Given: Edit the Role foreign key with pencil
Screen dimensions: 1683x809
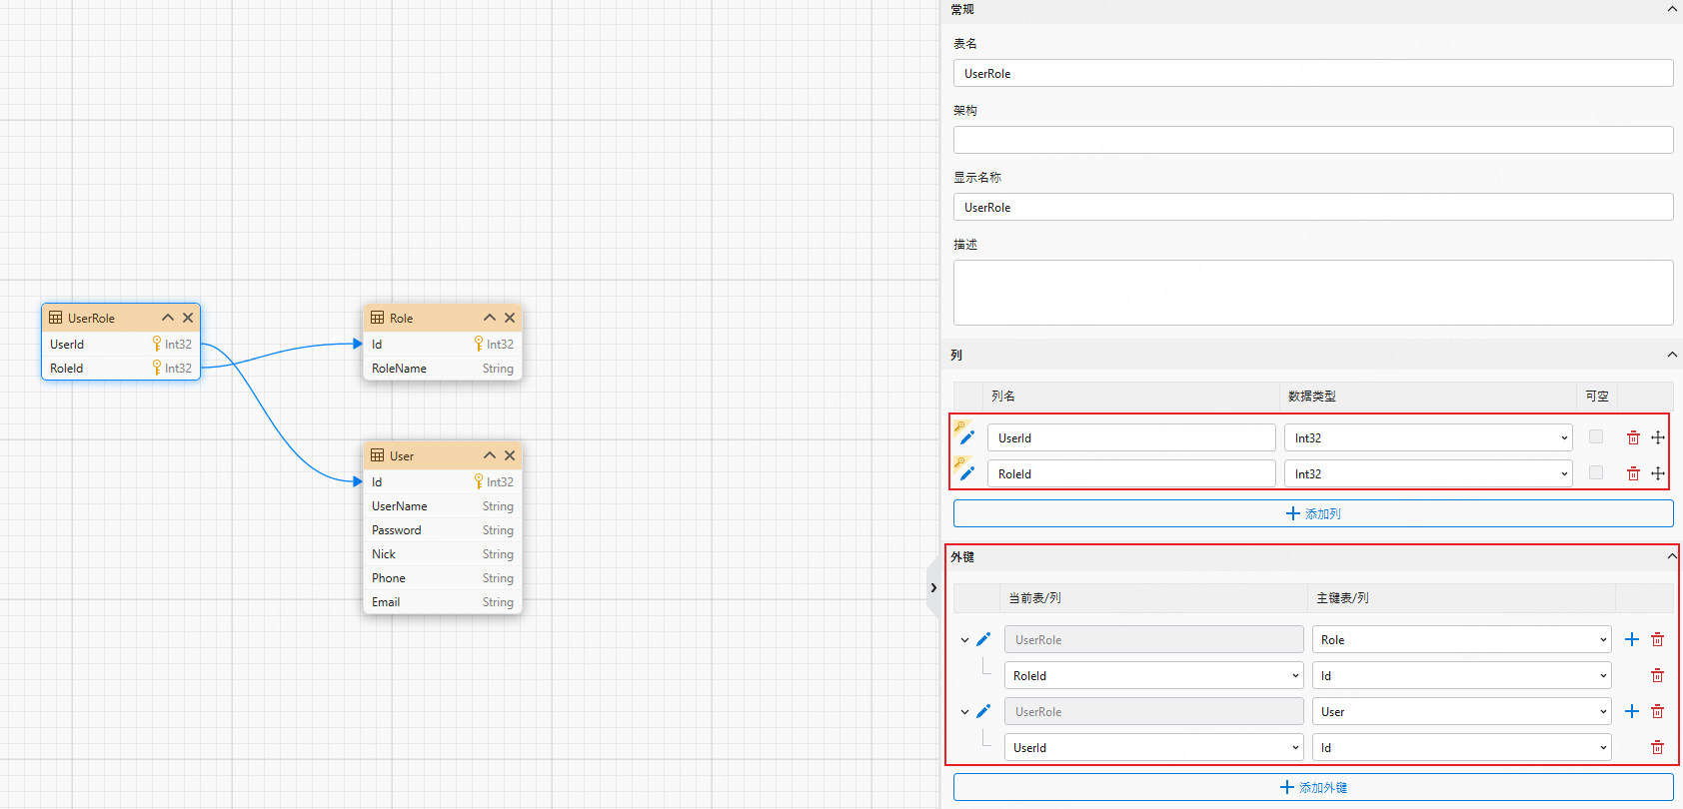Looking at the screenshot, I should click(x=983, y=639).
